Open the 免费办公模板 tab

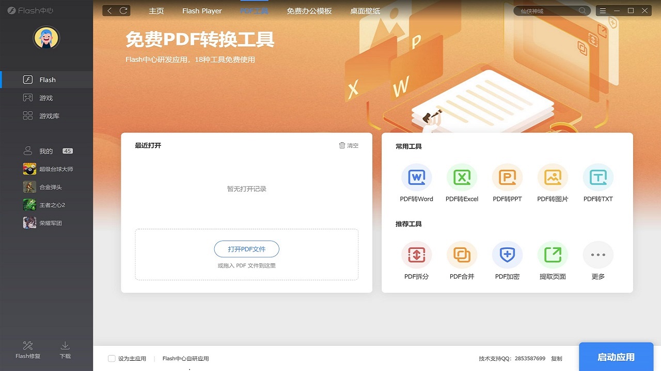308,10
